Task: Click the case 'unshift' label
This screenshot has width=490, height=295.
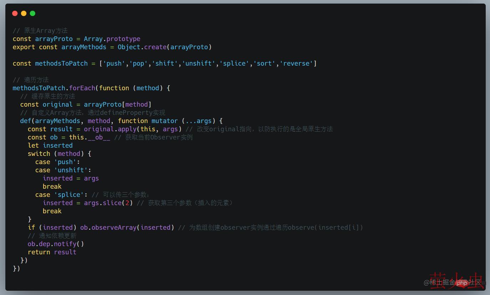Action: pyautogui.click(x=71, y=170)
